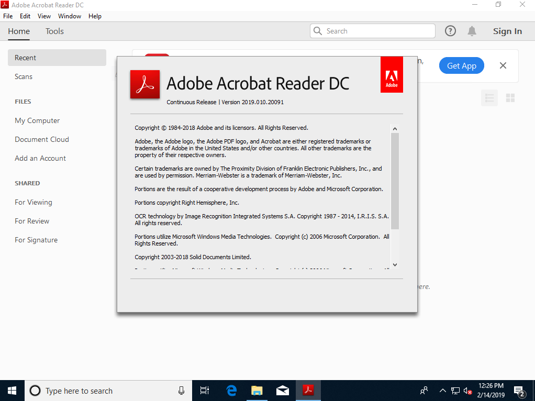The width and height of the screenshot is (535, 401).
Task: Click the Acrobat PDF logo in About dialog
Action: (x=144, y=84)
